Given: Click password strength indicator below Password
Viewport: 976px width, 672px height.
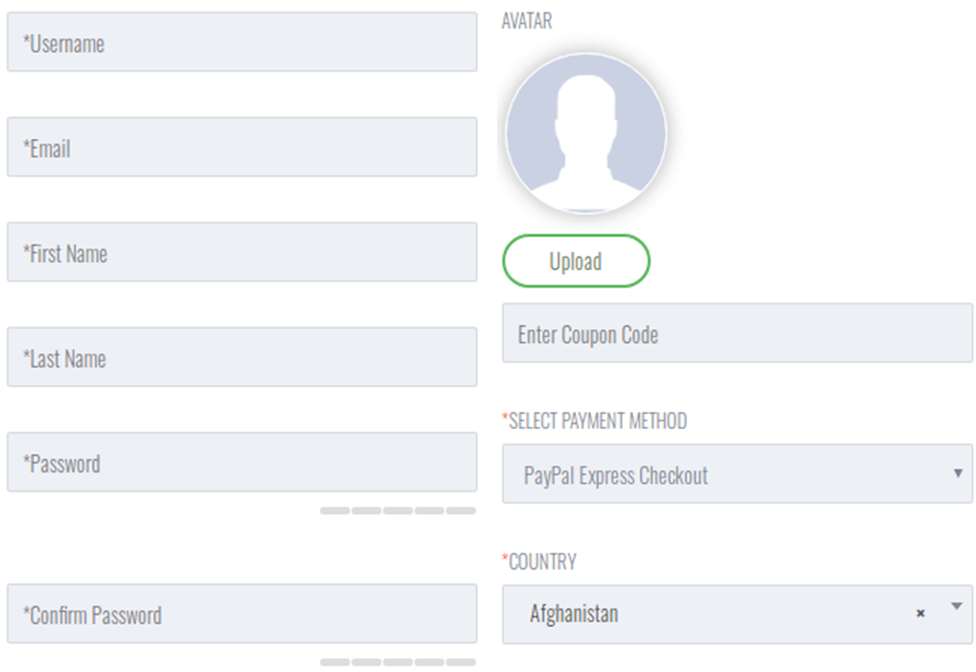Looking at the screenshot, I should 398,511.
